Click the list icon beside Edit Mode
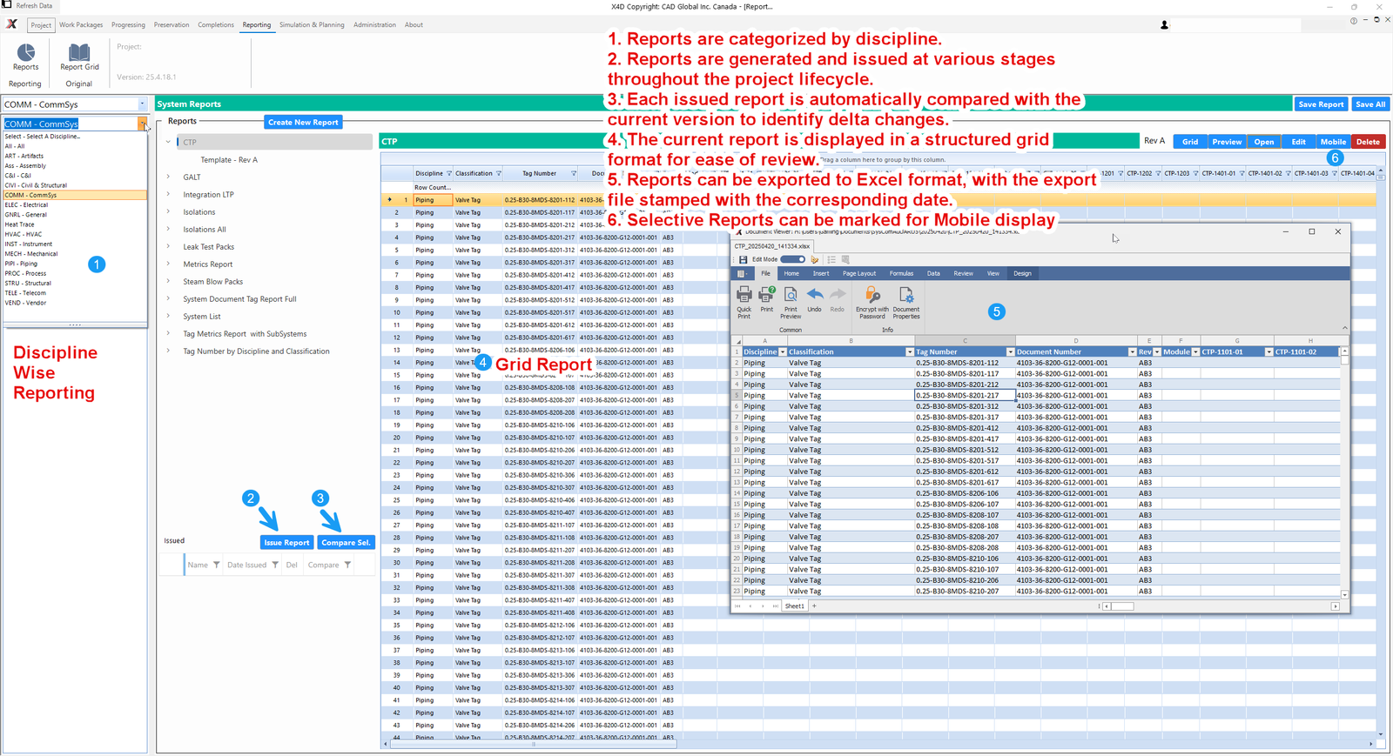This screenshot has height=756, width=1393. pos(831,259)
